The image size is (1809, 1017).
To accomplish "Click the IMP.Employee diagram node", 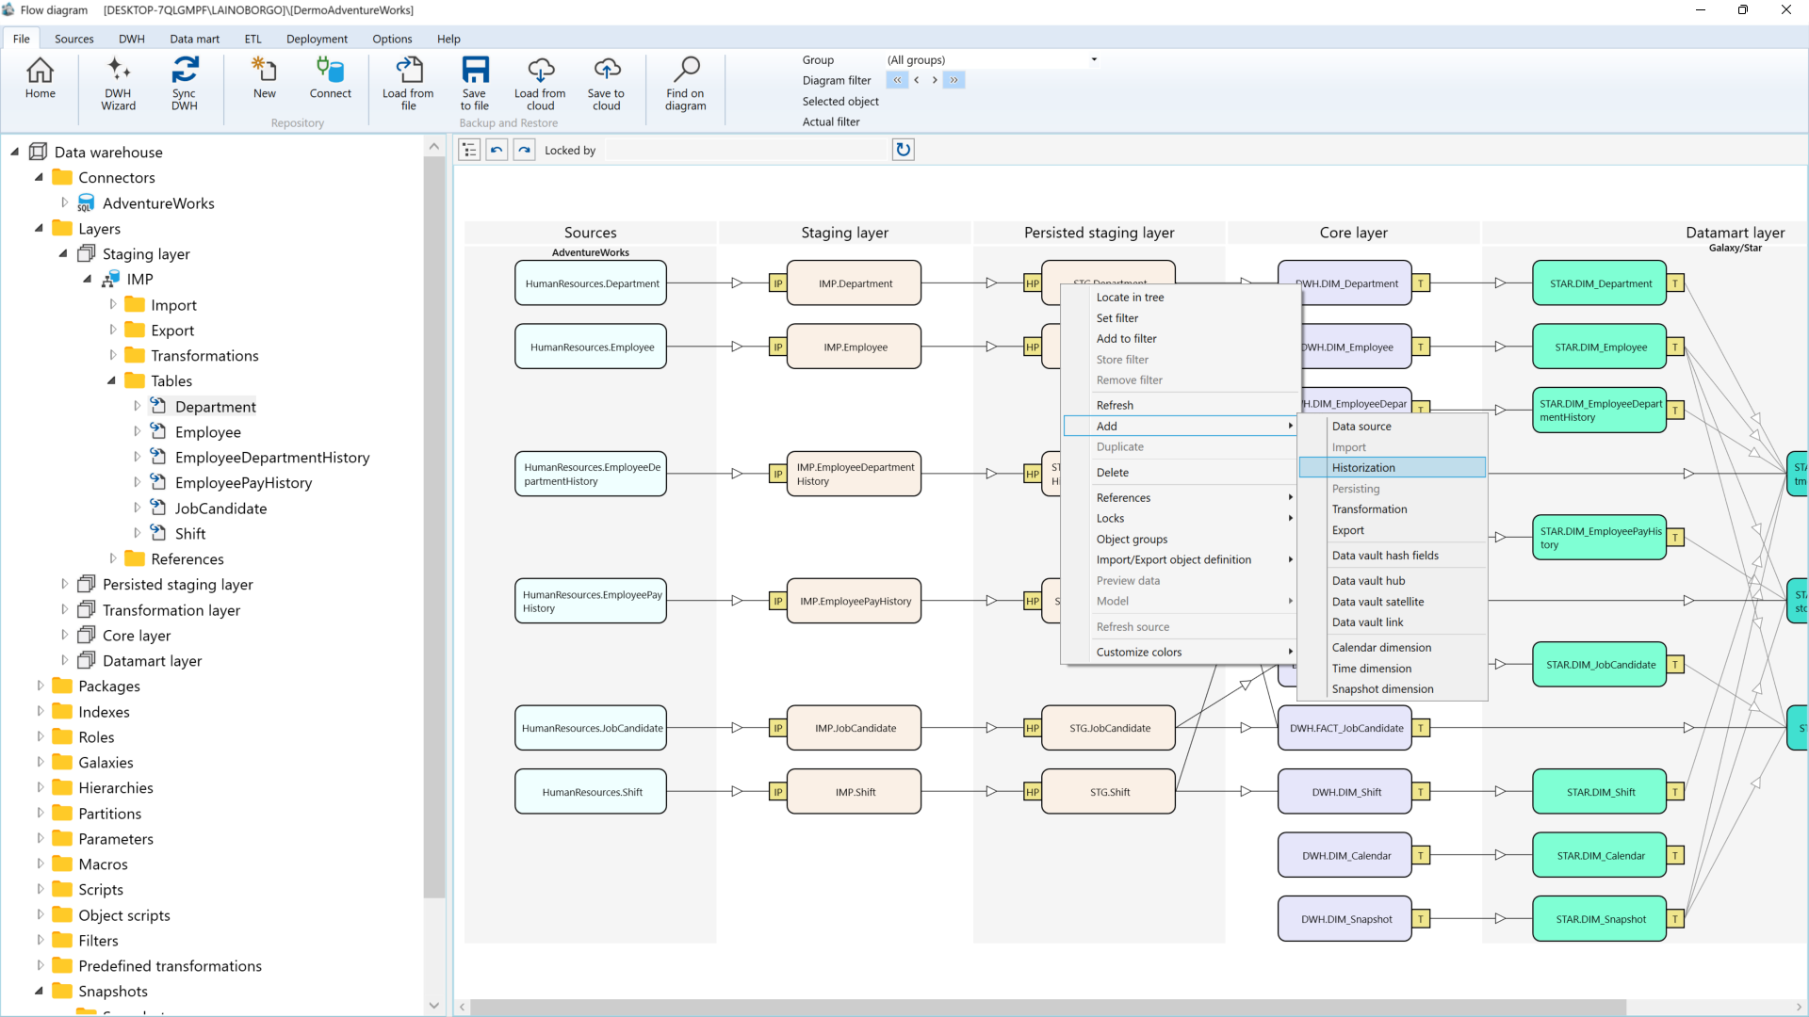I will click(x=855, y=347).
